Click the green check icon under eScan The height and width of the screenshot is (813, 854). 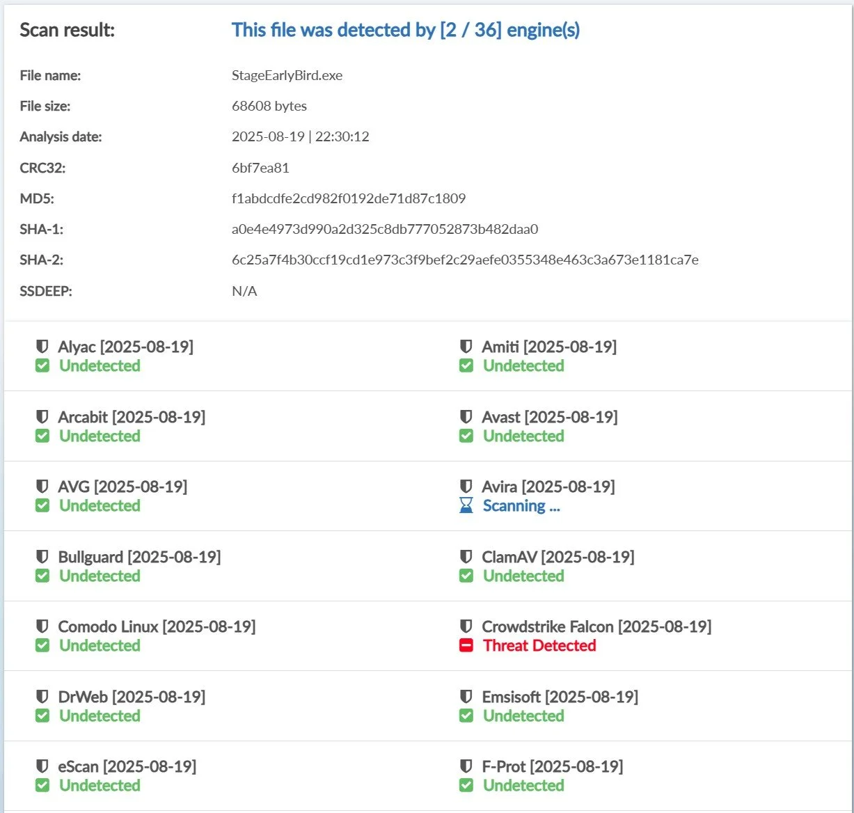[x=42, y=785]
